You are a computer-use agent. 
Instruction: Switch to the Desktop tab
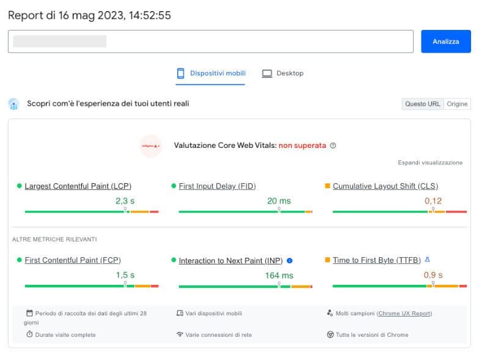[283, 73]
